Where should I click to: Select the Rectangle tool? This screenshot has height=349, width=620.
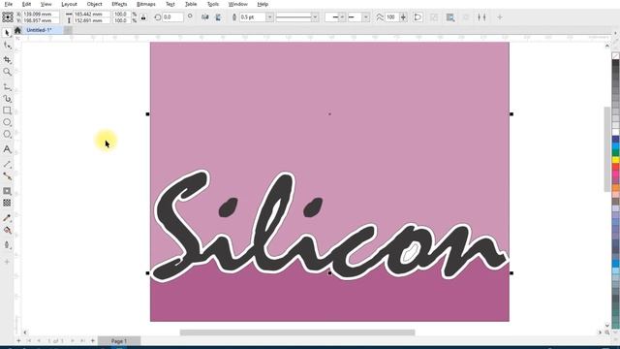point(7,111)
